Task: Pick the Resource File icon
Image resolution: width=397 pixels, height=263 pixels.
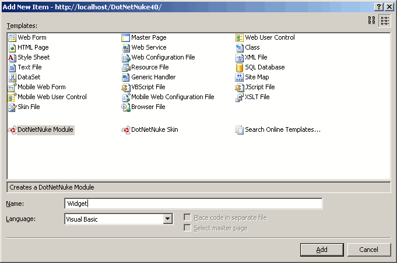Action: click(125, 68)
